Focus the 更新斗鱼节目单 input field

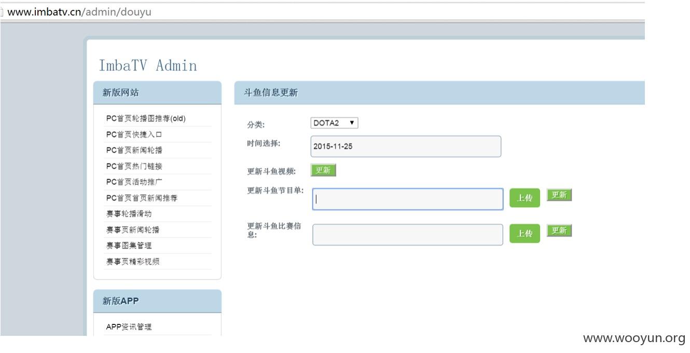coord(408,199)
